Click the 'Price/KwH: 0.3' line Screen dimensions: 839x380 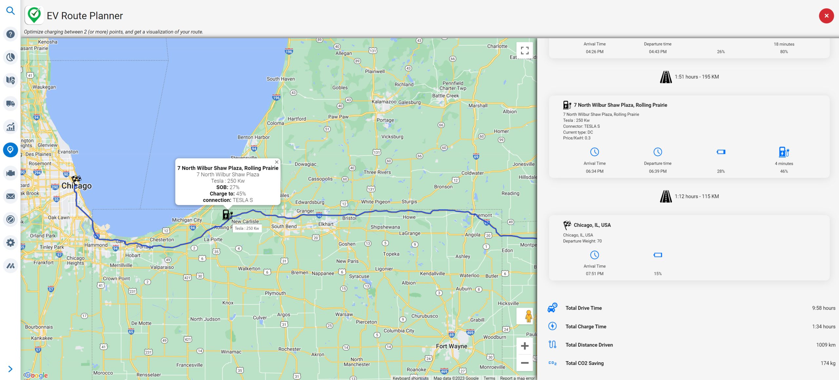576,138
